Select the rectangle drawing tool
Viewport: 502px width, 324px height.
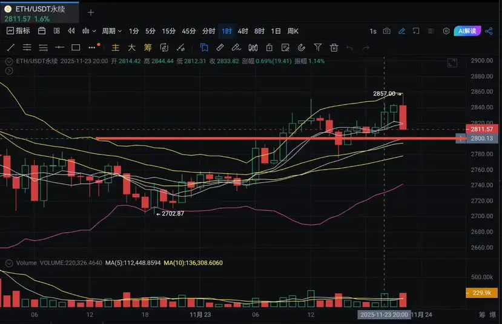click(76, 48)
